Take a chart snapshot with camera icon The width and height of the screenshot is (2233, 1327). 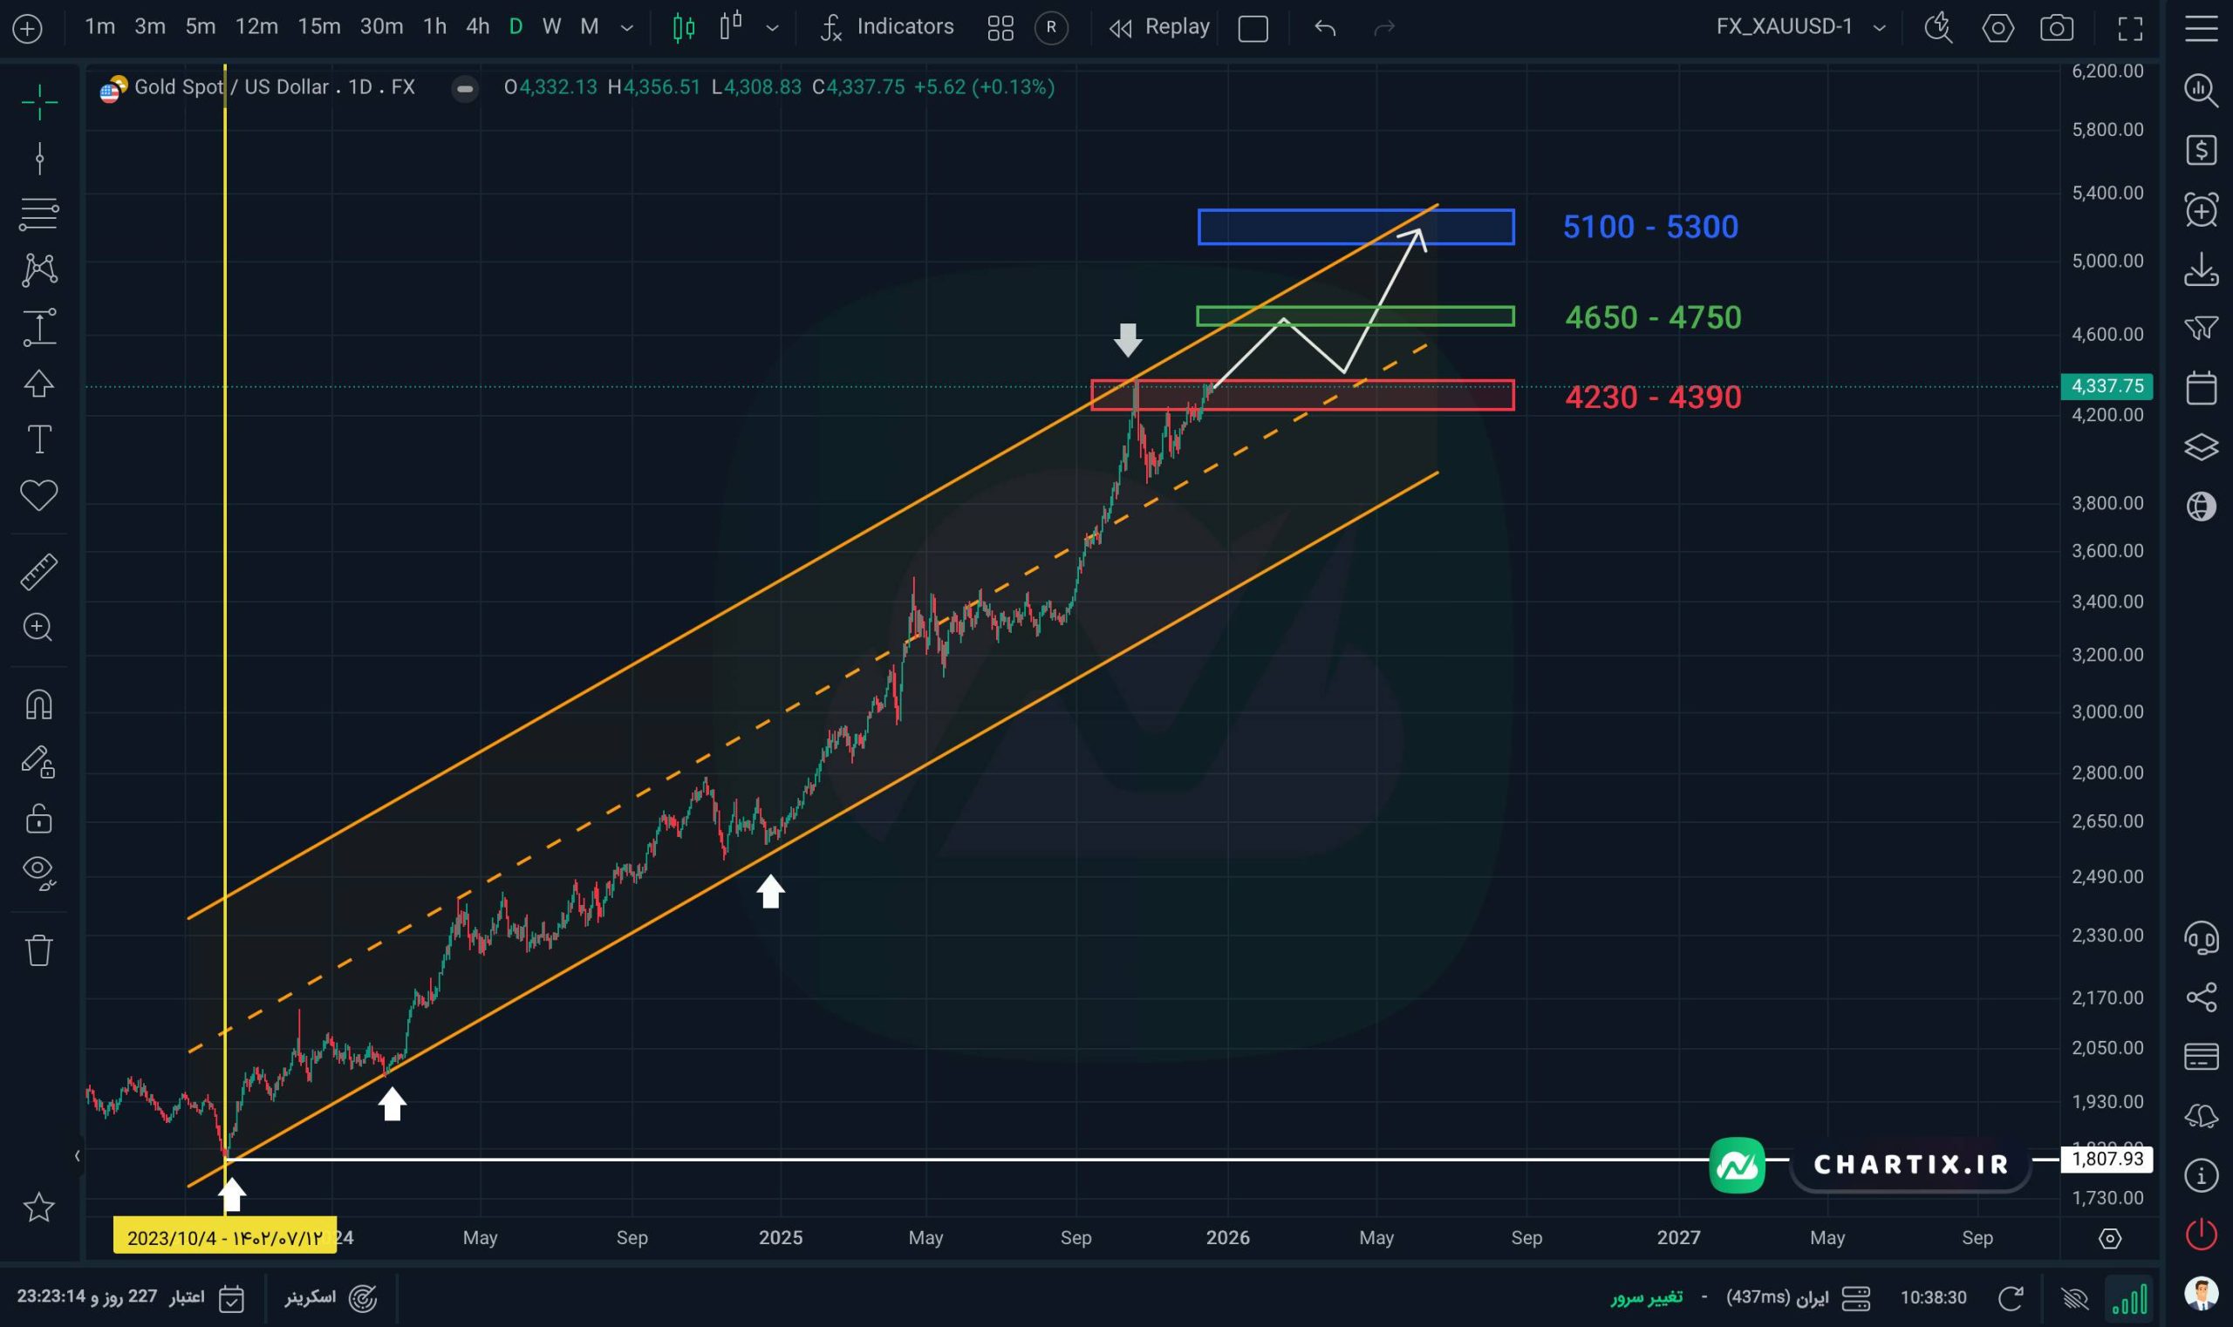(2056, 28)
